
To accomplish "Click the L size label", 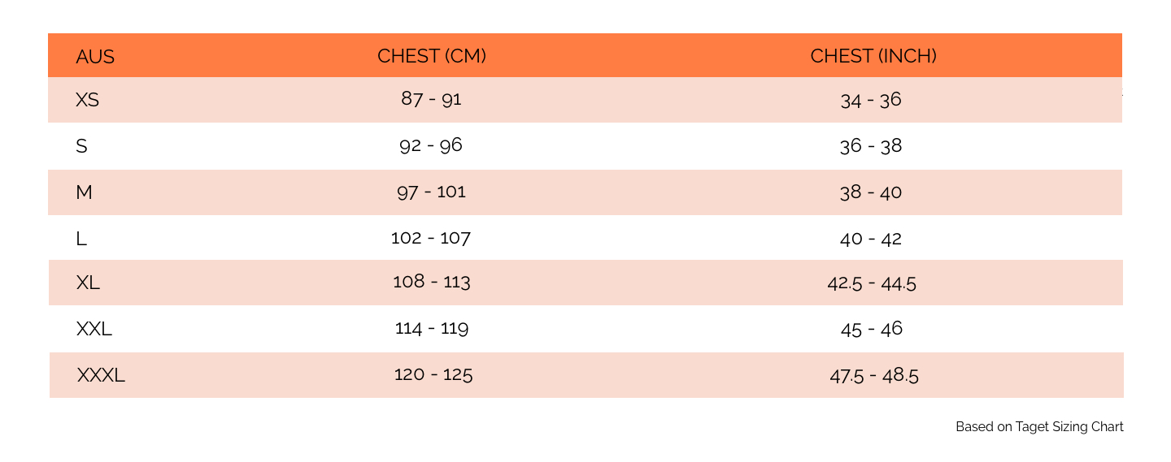I will tap(81, 239).
